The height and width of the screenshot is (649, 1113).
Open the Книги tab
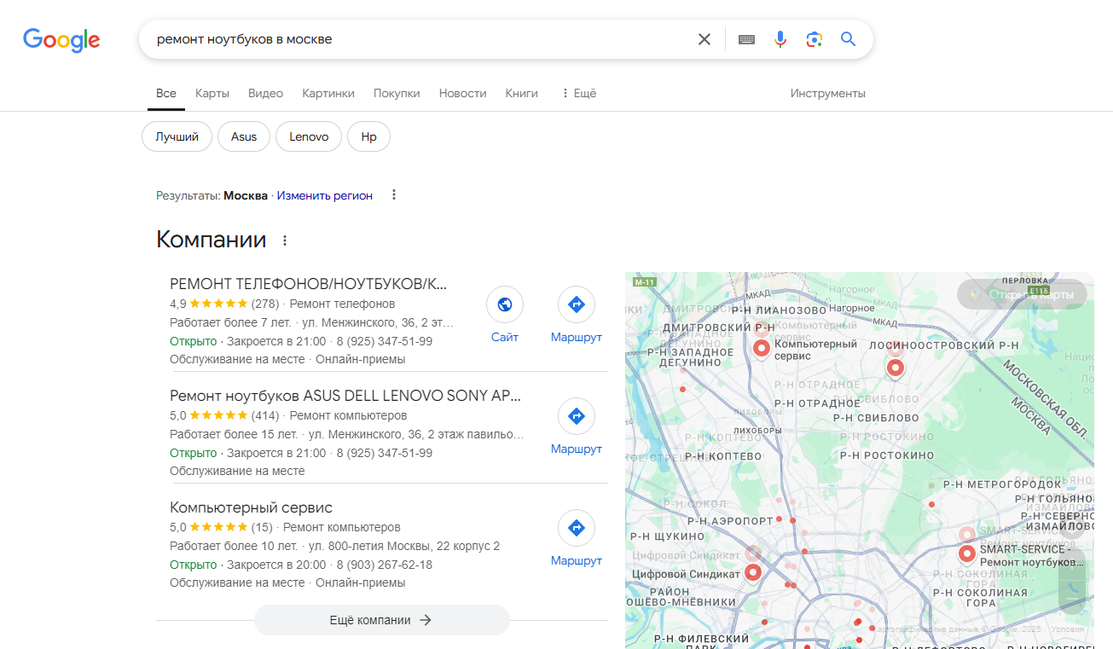point(521,93)
